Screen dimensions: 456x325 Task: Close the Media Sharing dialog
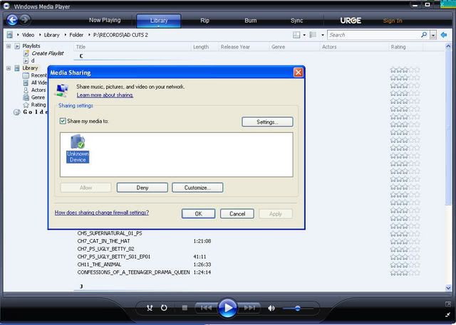tap(299, 73)
